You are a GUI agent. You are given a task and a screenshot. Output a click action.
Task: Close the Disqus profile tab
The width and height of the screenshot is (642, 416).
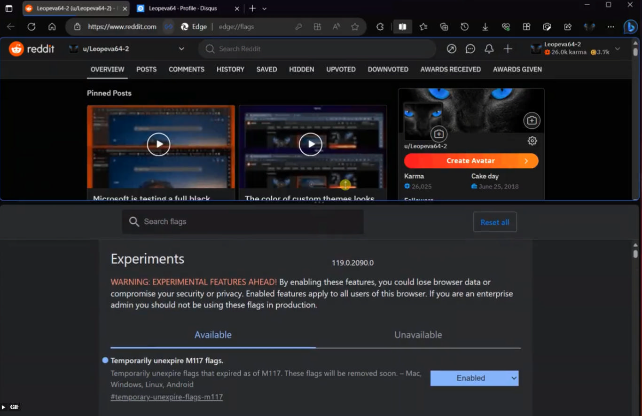coord(236,8)
